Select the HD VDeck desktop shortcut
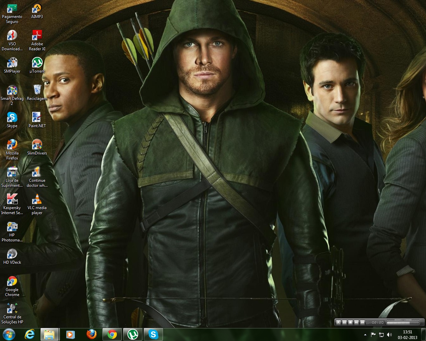This screenshot has height=341, width=426. [12, 257]
